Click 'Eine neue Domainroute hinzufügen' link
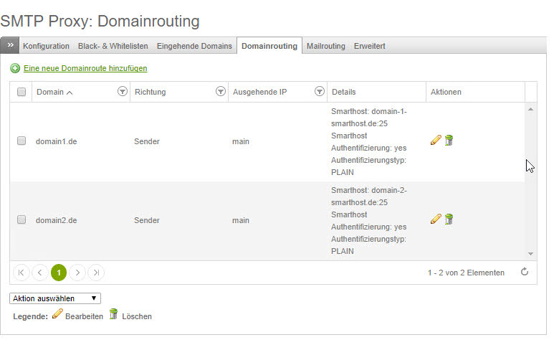Image resolution: width=554 pixels, height=345 pixels. pos(85,68)
